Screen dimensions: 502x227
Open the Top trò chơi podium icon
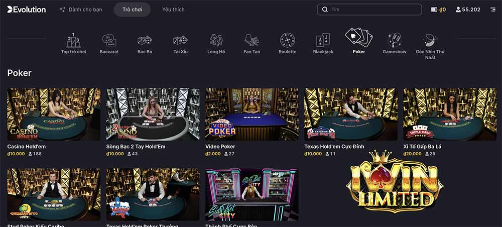pos(73,40)
